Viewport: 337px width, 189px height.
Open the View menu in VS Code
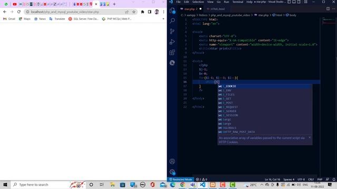click(x=210, y=2)
